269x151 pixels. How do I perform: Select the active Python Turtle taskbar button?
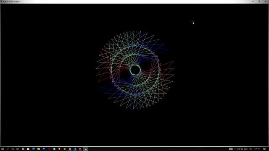85,149
